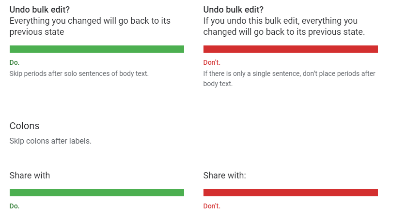Click the green 'Do.' label about periods

point(15,62)
